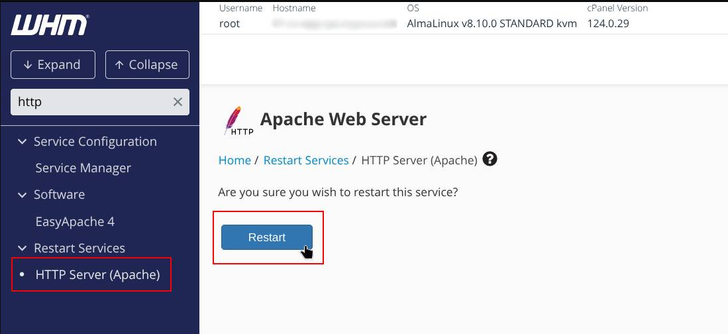Screen dimensions: 728x334
Task: Click the WHM logo
Action: (50, 25)
